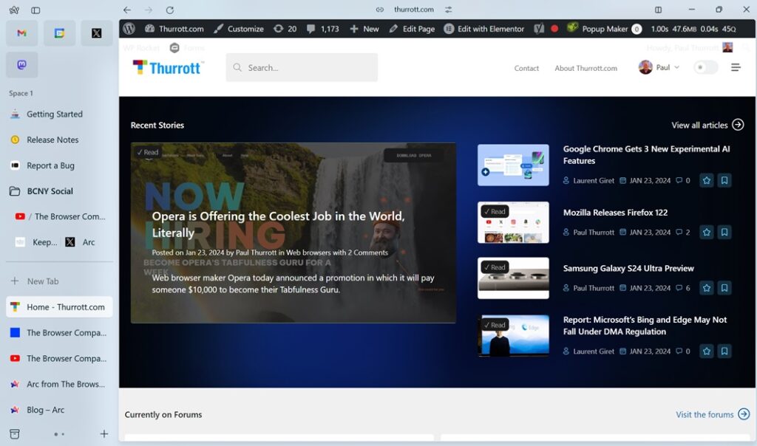757x446 pixels.
Task: Open the archive icon in sidebar footer
Action: tap(15, 434)
